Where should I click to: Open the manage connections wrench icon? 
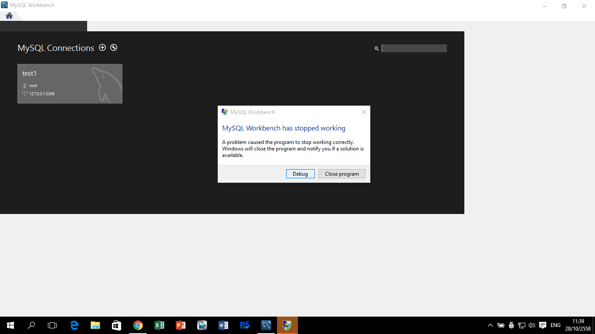coord(114,47)
